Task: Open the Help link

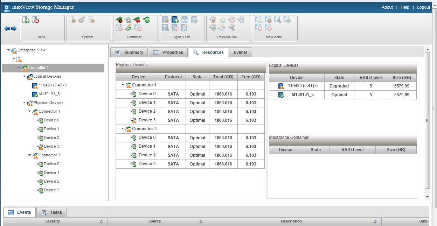Action: (405, 7)
